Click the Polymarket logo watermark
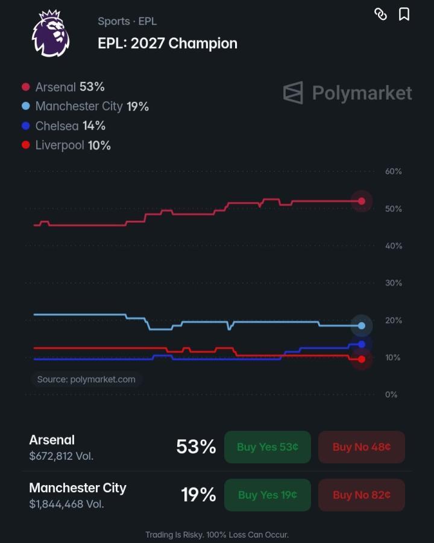 pos(347,93)
